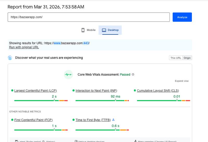Click the CLS value 0.01
This screenshot has height=142, width=208.
point(177,96)
